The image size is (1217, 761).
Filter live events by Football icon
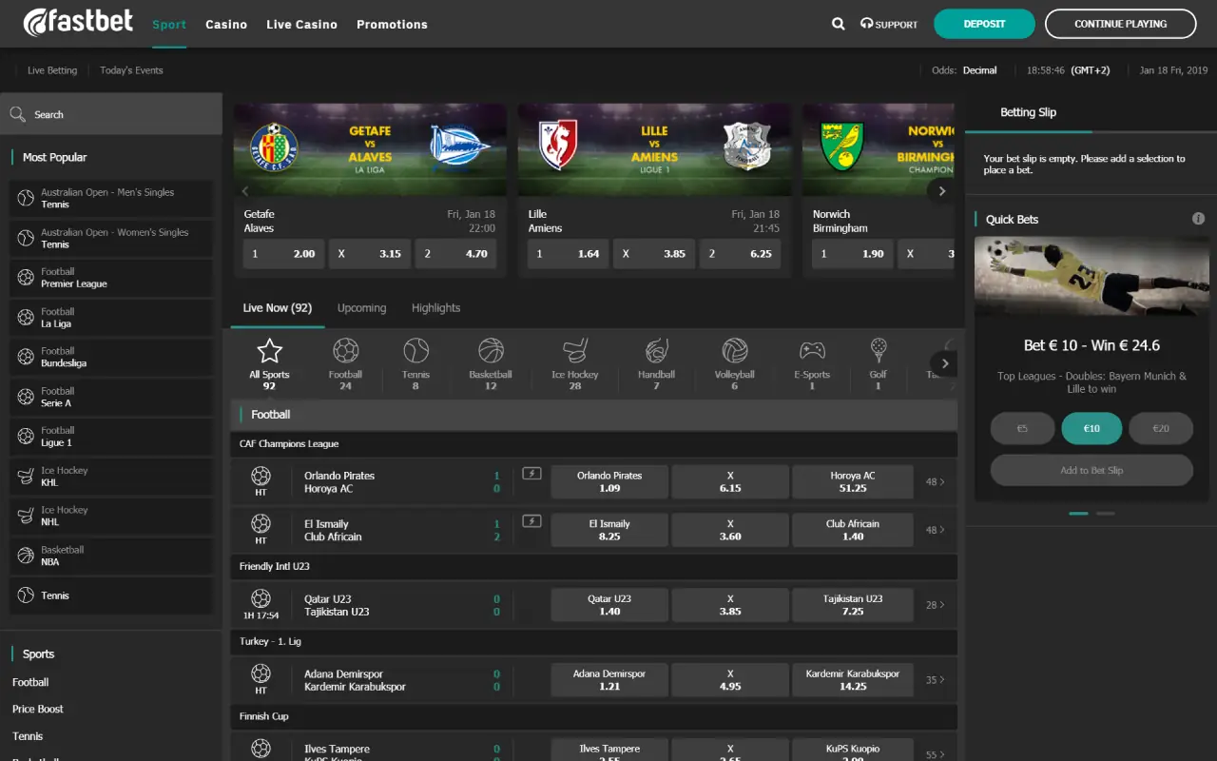(345, 351)
